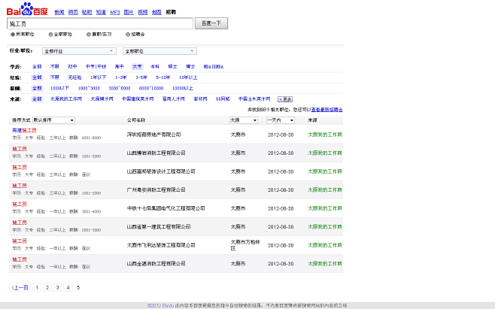Click the Baidu 百度 logo
495x309 pixels.
click(27, 10)
